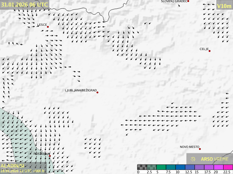Click the ARSO VREME branding text
Screen dimensions: 233x174
[215, 159]
